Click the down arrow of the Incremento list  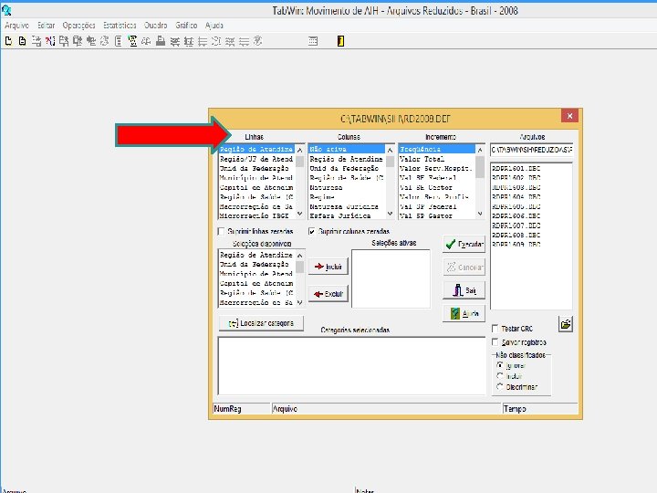pyautogui.click(x=480, y=214)
